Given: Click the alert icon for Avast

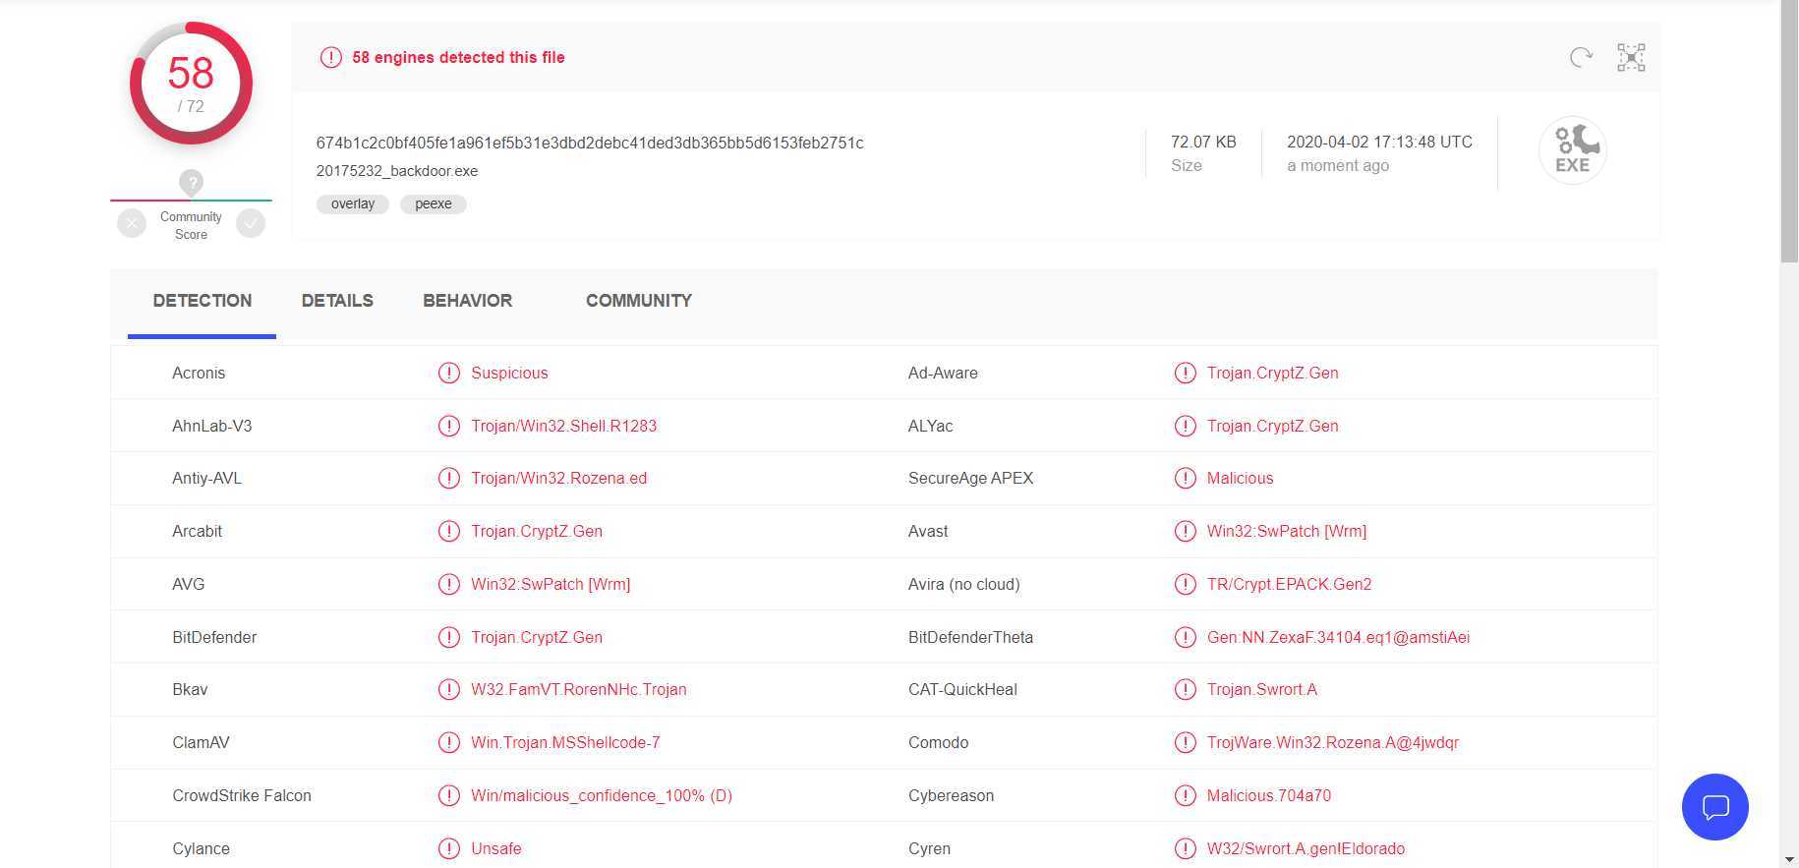Looking at the screenshot, I should tap(1185, 531).
